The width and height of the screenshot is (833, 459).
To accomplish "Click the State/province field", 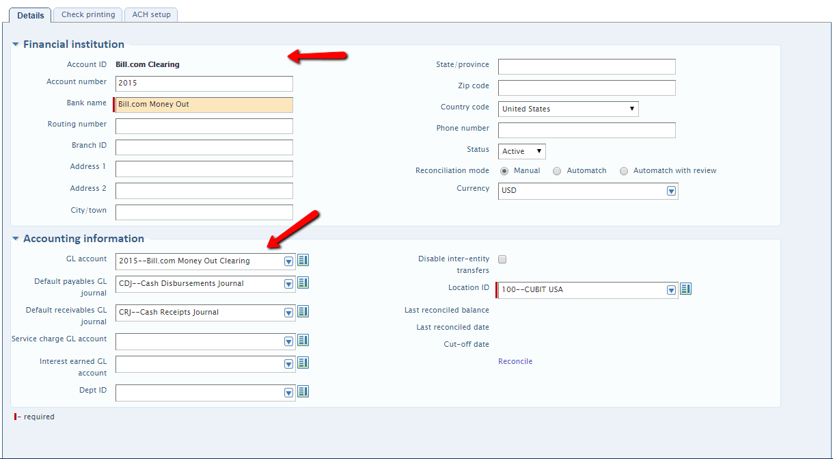I will (587, 66).
